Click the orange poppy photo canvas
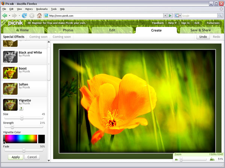This screenshot has height=168, width=225. point(137,101)
